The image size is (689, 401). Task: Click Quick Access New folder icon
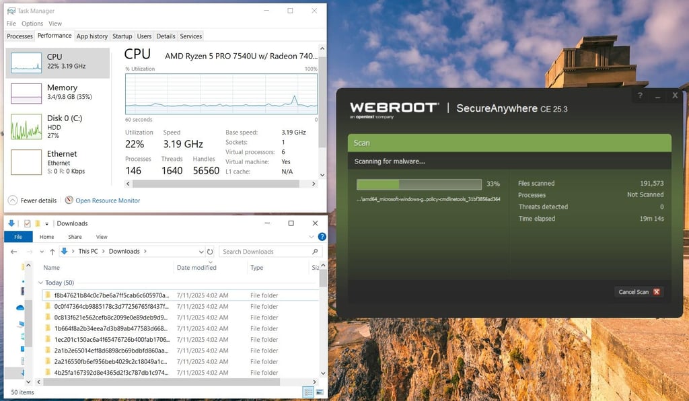point(38,223)
